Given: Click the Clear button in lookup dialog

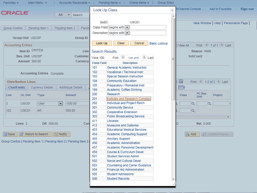Looking at the screenshot, I should pyautogui.click(x=121, y=43).
